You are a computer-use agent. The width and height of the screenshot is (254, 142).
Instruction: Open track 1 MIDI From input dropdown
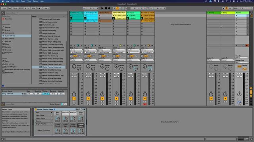click(x=77, y=50)
